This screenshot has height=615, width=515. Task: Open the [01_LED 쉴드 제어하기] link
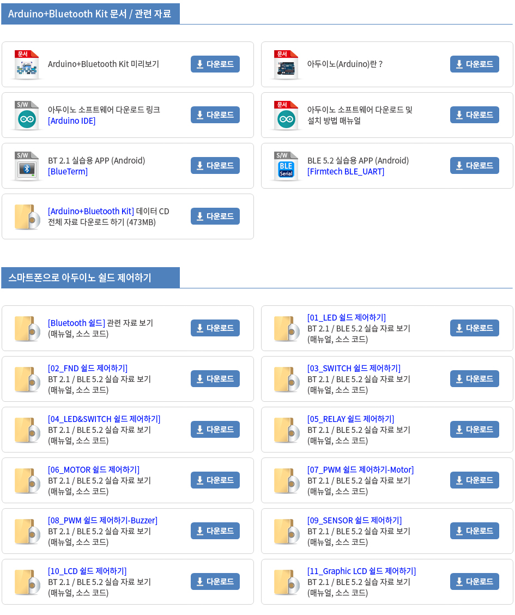347,317
